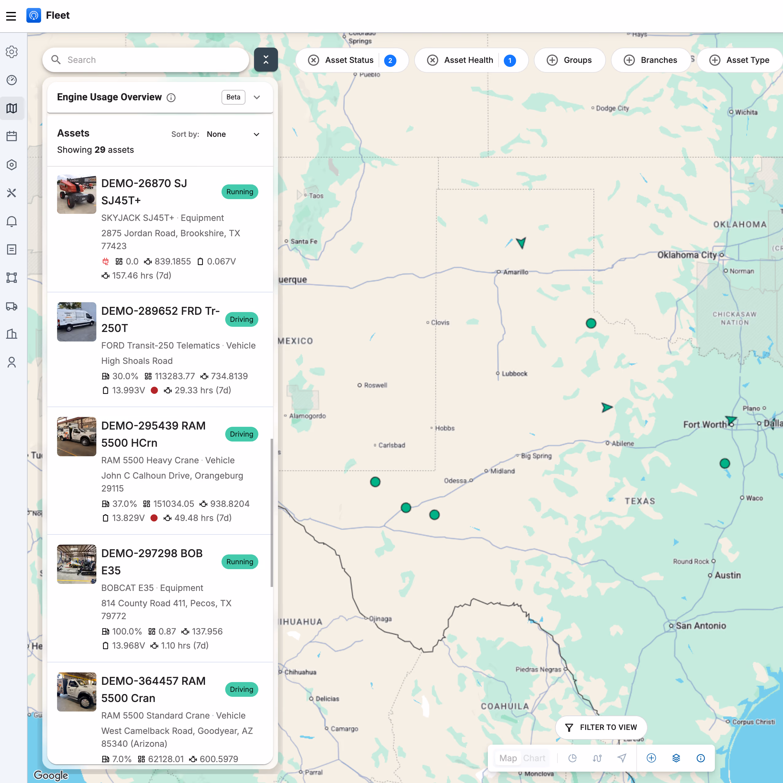Select the DEMO-297298 BOB E35 title

click(152, 562)
